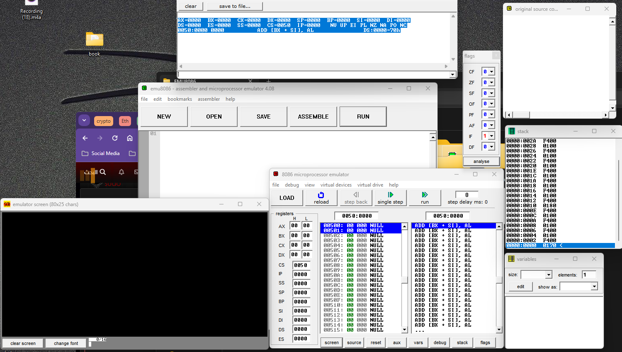This screenshot has height=352, width=622.
Task: Click the step back button
Action: (x=356, y=198)
